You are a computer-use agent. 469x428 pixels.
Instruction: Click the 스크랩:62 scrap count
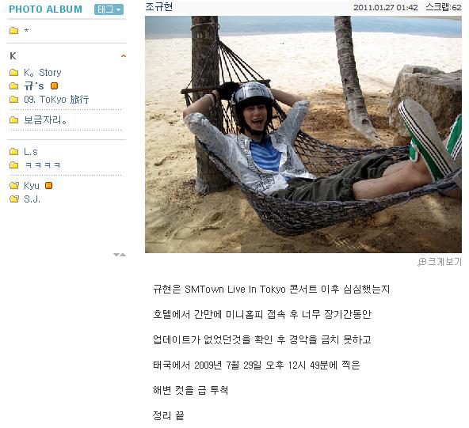(444, 7)
